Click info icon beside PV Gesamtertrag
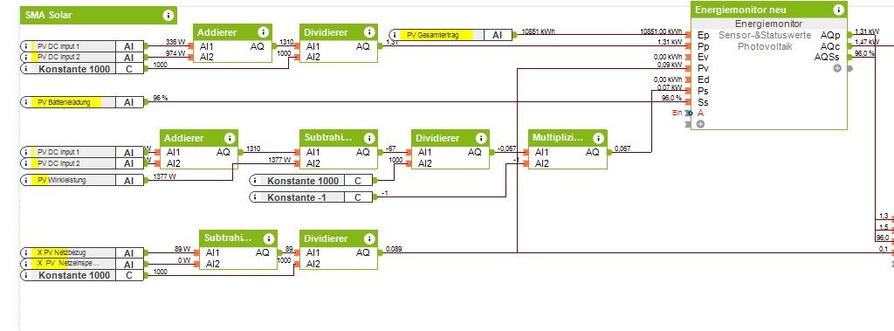 [395, 35]
